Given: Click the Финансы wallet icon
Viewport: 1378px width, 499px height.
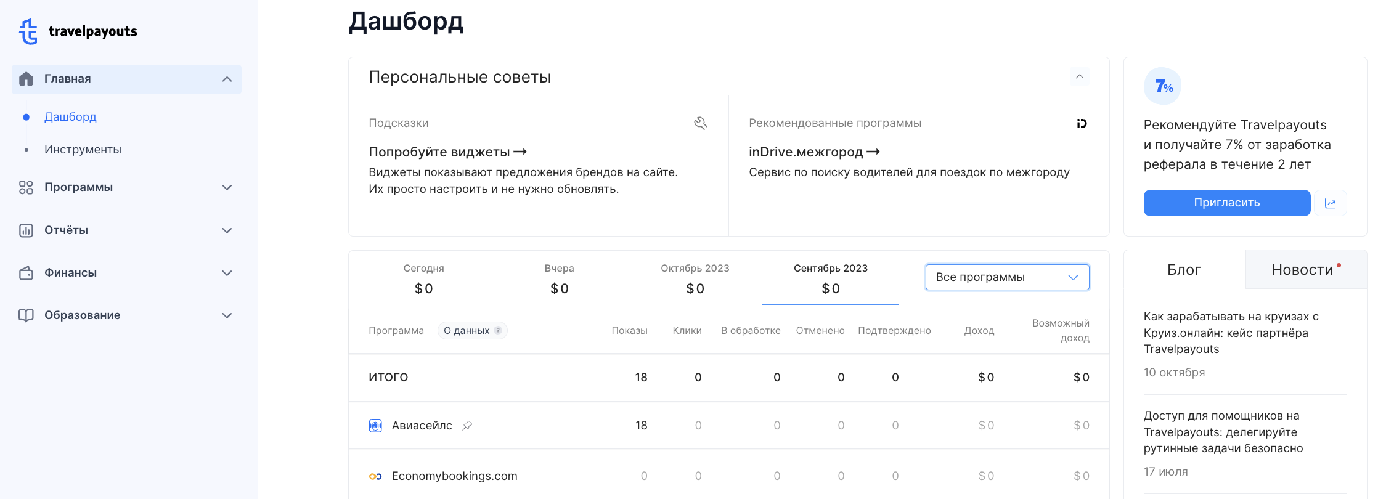Looking at the screenshot, I should coord(26,273).
